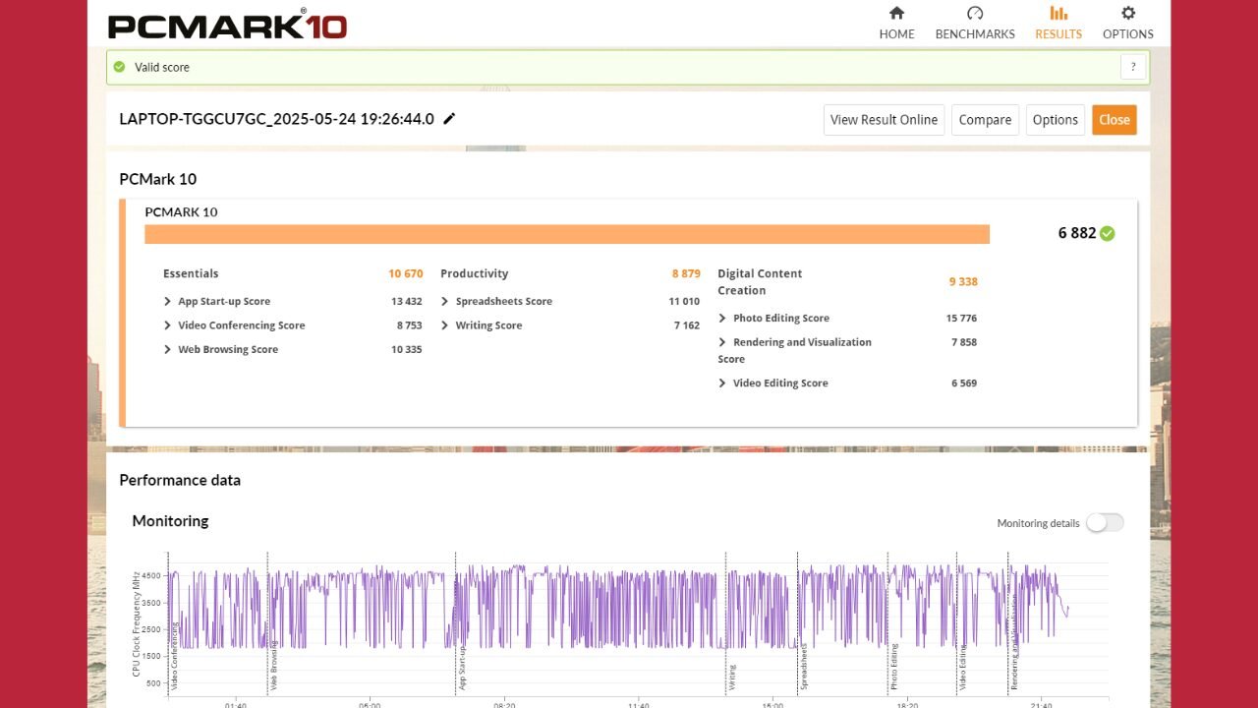This screenshot has height=708, width=1258.
Task: Click the View Result Online button
Action: pos(884,120)
